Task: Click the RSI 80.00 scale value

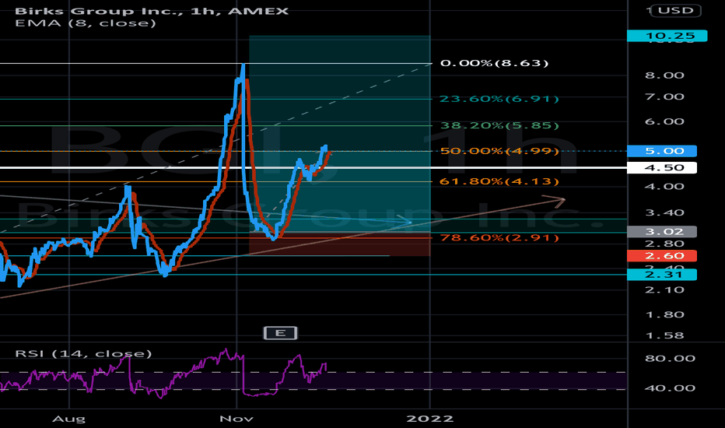Action: 670,358
